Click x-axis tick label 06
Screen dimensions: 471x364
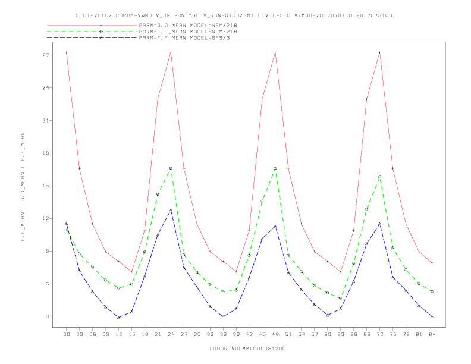93,334
